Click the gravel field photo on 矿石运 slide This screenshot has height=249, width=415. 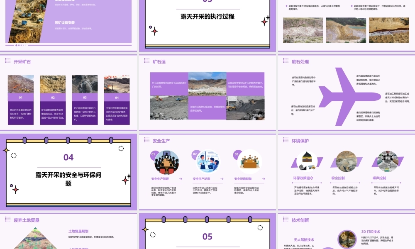169,108
